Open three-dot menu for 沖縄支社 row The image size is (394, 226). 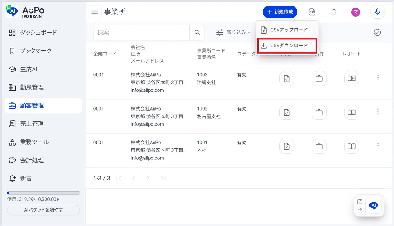pos(378,78)
